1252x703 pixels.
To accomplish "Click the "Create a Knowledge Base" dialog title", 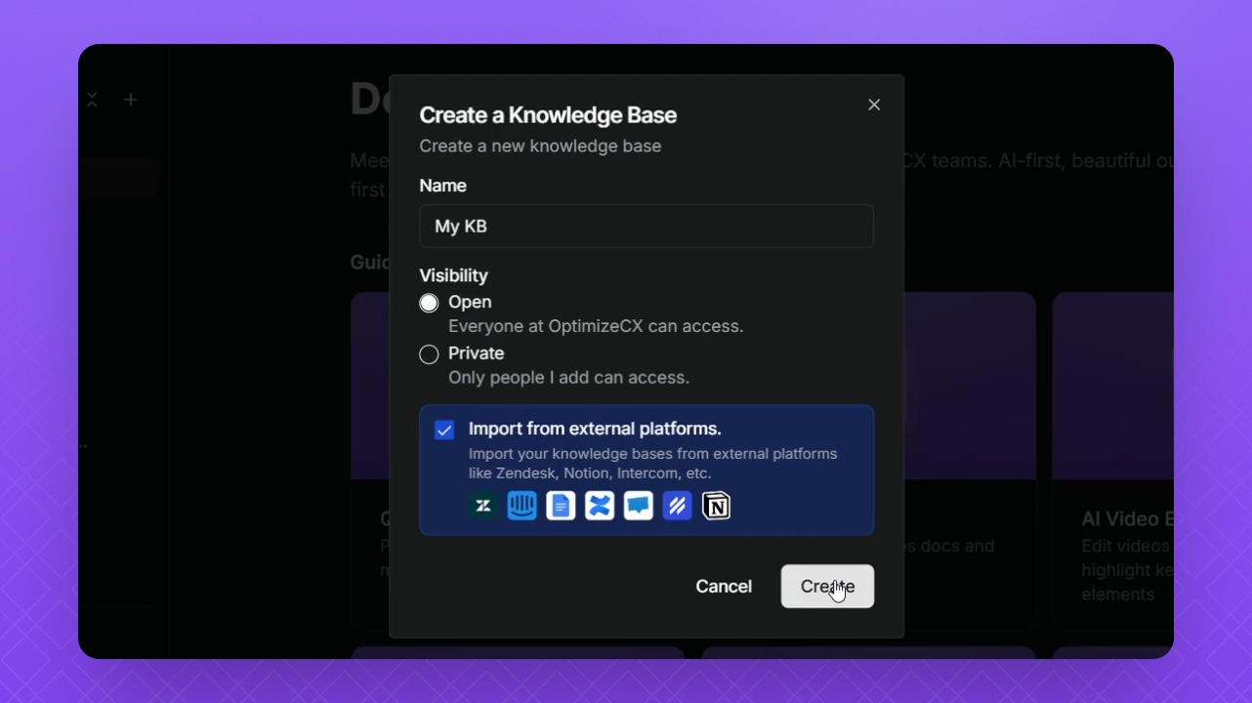I will [x=548, y=115].
